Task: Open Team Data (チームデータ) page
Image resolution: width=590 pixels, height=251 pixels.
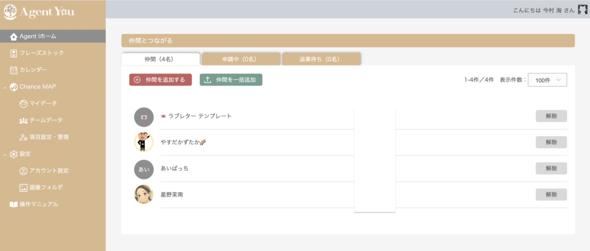Action: 46,120
